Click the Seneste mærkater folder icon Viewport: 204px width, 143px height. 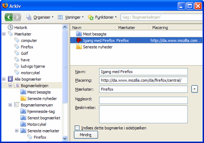tap(23, 131)
